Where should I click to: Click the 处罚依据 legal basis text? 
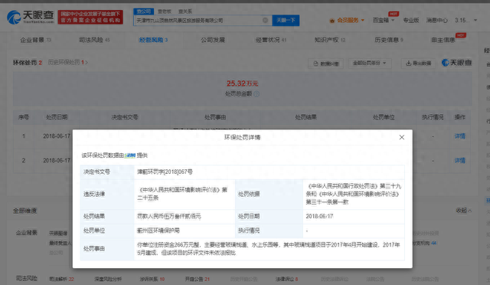tap(354, 194)
